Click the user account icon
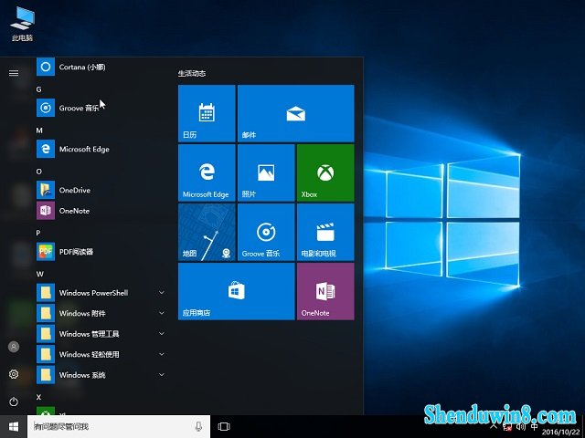The width and height of the screenshot is (585, 438). tap(14, 347)
